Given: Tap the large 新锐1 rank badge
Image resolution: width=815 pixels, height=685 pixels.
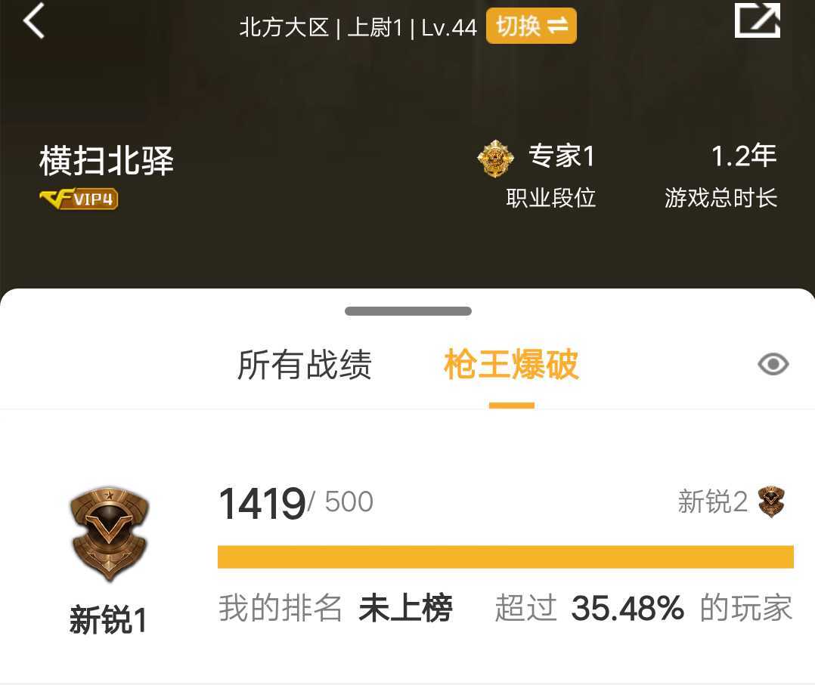Looking at the screenshot, I should (109, 534).
